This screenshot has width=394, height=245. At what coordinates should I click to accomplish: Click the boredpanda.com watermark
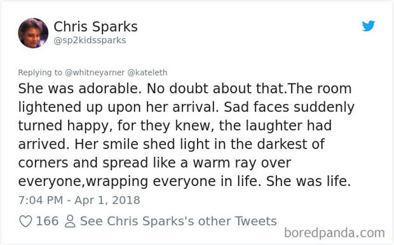pos(334,233)
